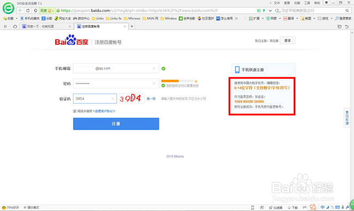Open the 工具 menu
The width and height of the screenshot is (354, 211).
click(307, 3)
